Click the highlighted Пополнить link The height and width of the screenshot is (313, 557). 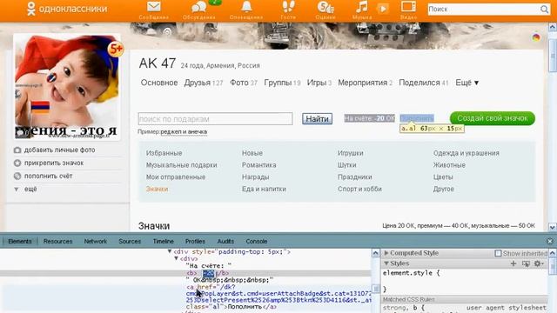pyautogui.click(x=417, y=118)
